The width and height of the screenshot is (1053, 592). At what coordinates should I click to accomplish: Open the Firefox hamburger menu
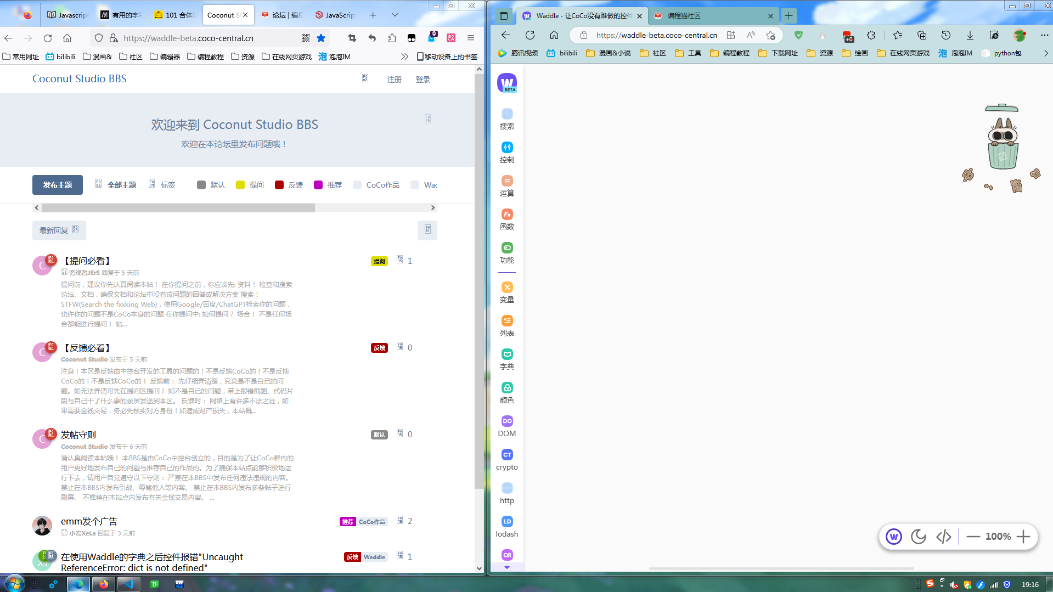(471, 38)
